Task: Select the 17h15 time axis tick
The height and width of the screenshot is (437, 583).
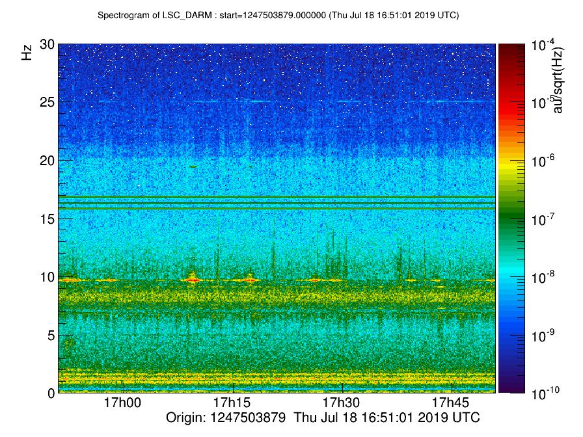Action: coord(232,403)
